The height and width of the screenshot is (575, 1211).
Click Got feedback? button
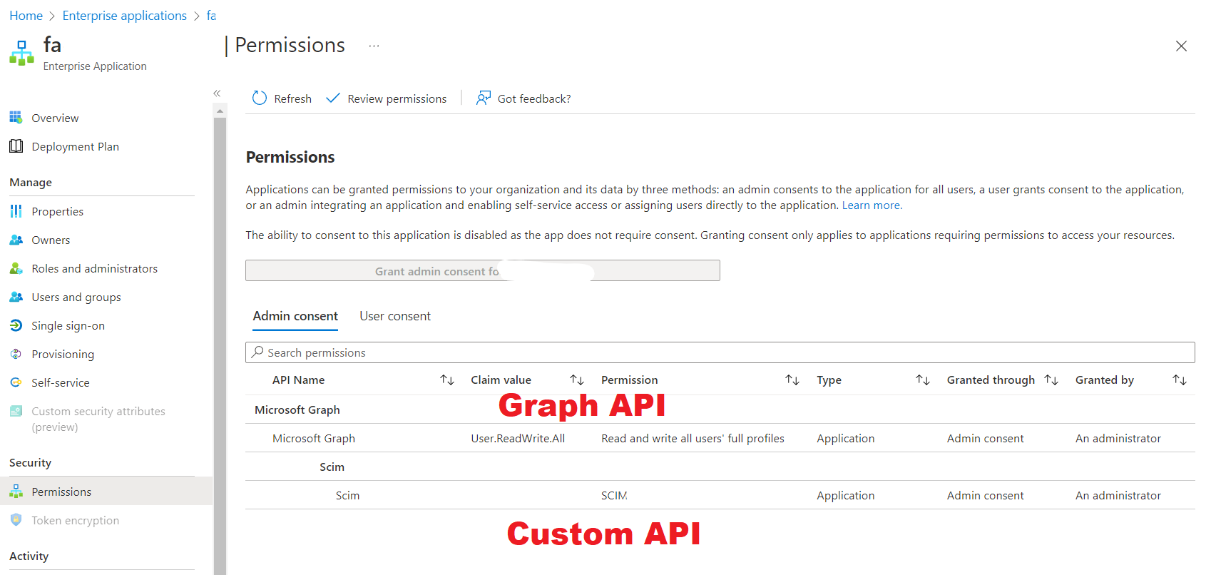523,98
